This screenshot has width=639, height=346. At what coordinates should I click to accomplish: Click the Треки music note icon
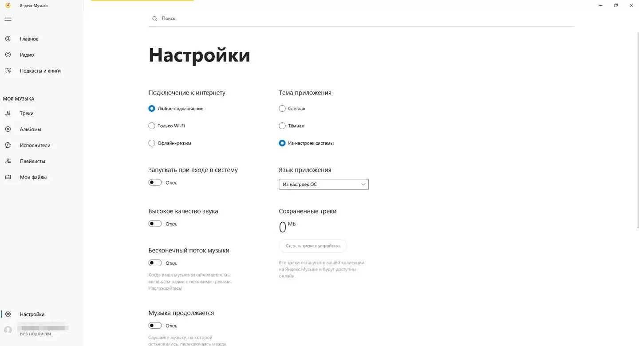coord(8,114)
